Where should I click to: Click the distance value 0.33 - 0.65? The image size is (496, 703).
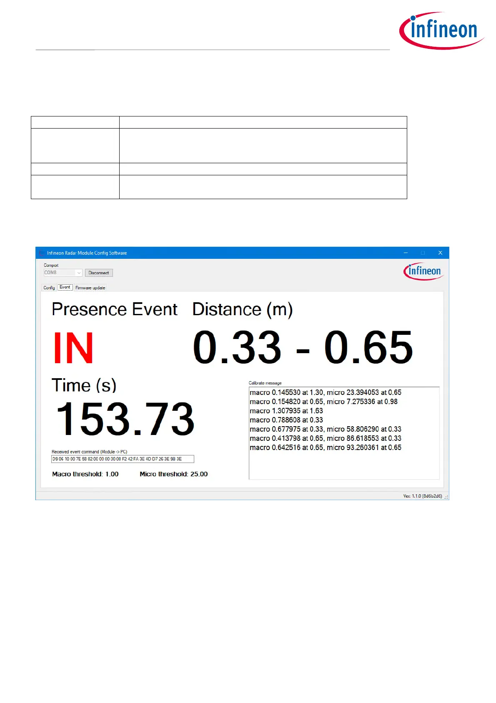pos(303,347)
